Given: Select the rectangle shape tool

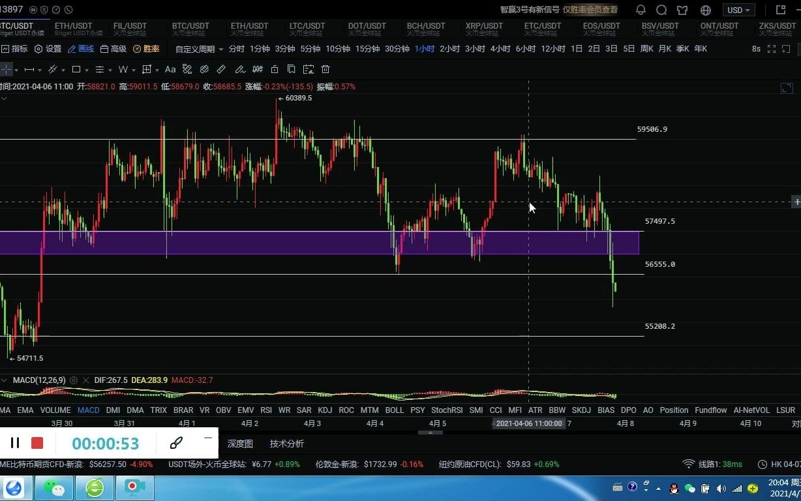Looking at the screenshot, I should click(76, 69).
